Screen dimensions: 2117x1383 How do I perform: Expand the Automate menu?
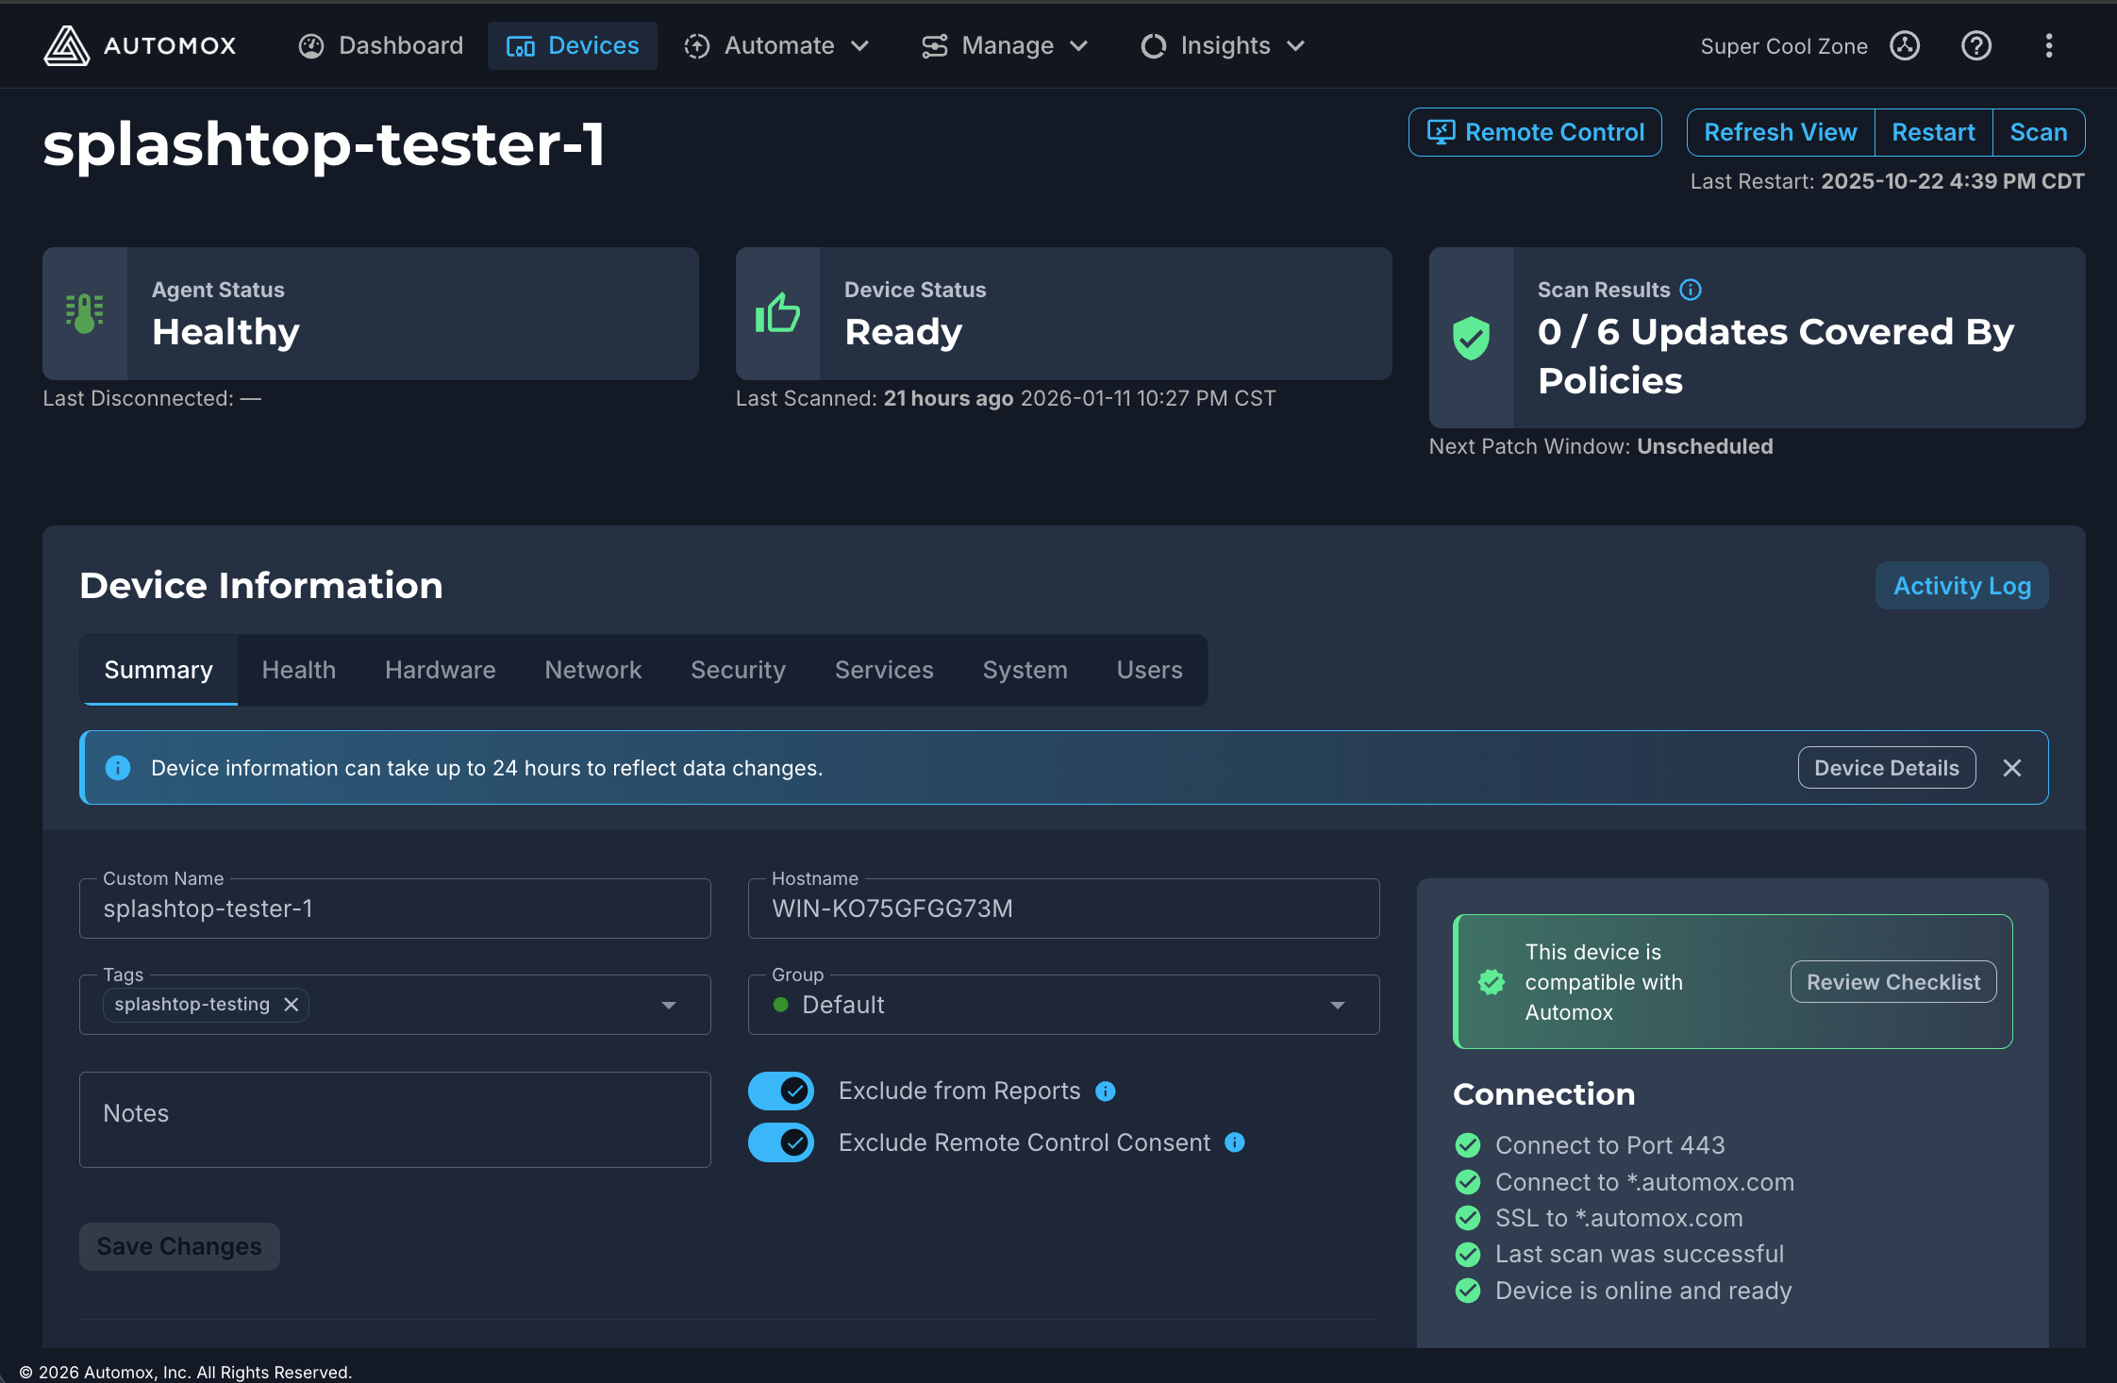pyautogui.click(x=776, y=45)
